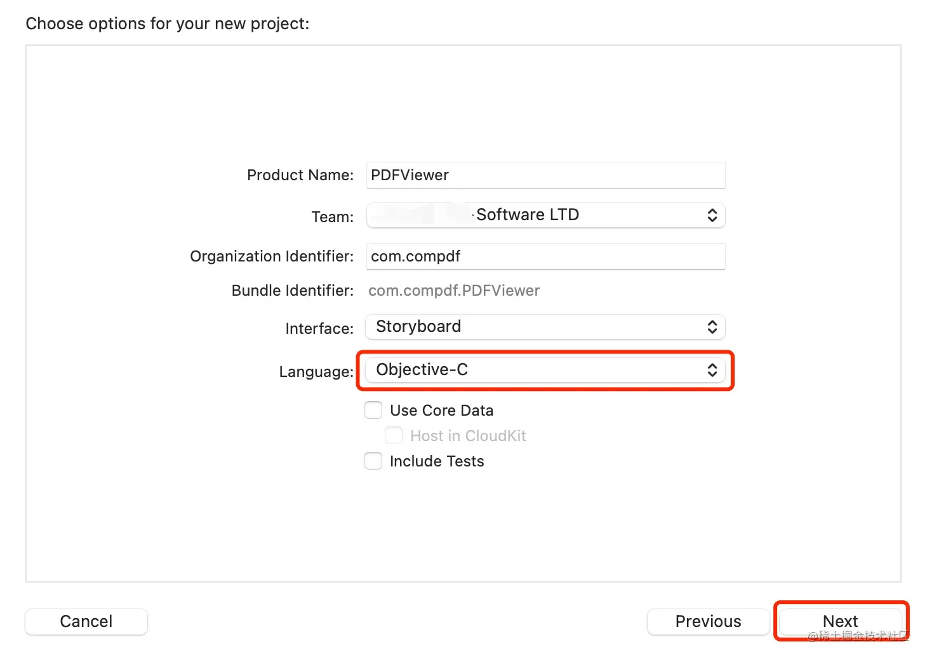The width and height of the screenshot is (927, 660).
Task: Enable the Use Core Data checkbox
Action: click(373, 410)
